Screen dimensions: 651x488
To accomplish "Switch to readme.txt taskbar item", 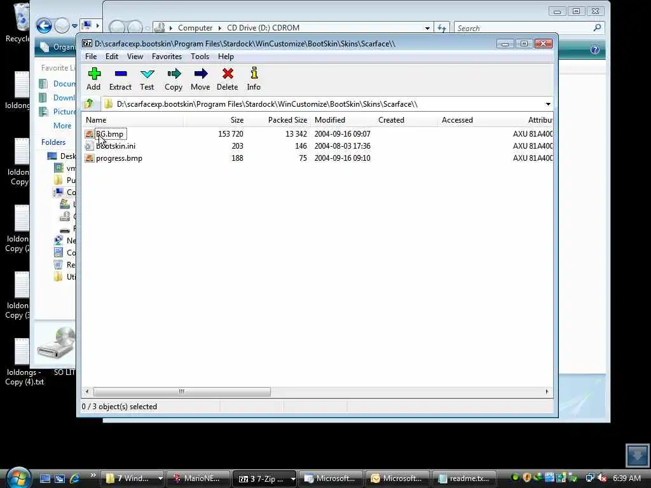I will (x=465, y=479).
